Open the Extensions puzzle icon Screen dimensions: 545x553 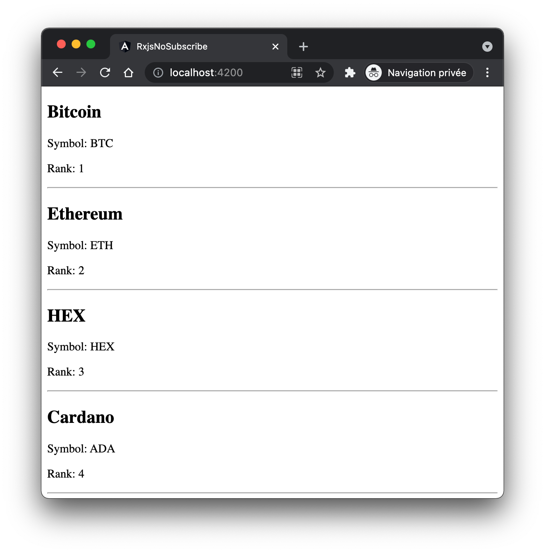pos(350,72)
